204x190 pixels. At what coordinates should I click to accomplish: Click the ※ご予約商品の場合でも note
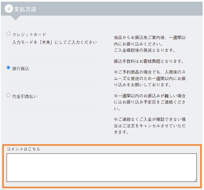149,78
